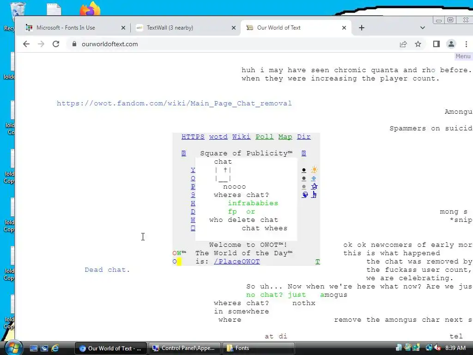
Task: Click the green T link
Action: [318, 262]
